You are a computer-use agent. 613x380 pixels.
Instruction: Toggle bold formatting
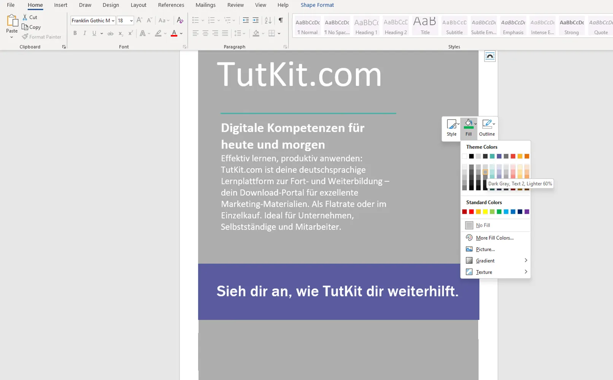[75, 33]
